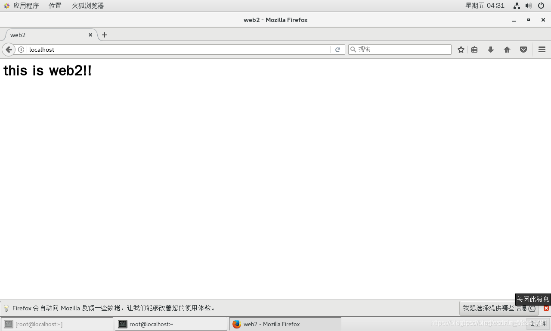The width and height of the screenshot is (551, 331).
Task: Switch to [root@localhost:~] taskbar window
Action: pyautogui.click(x=57, y=324)
